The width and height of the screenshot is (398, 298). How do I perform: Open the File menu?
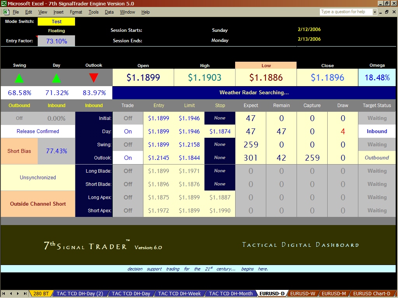pyautogui.click(x=16, y=12)
